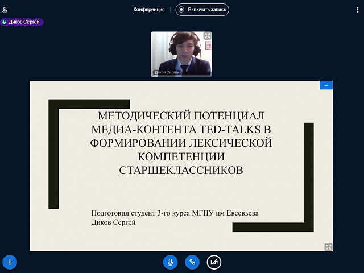Click the slide title text
364x273 pixels.
(181, 143)
